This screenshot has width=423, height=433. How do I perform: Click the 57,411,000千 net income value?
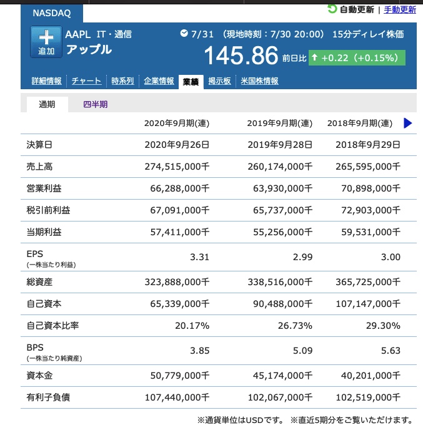point(180,232)
